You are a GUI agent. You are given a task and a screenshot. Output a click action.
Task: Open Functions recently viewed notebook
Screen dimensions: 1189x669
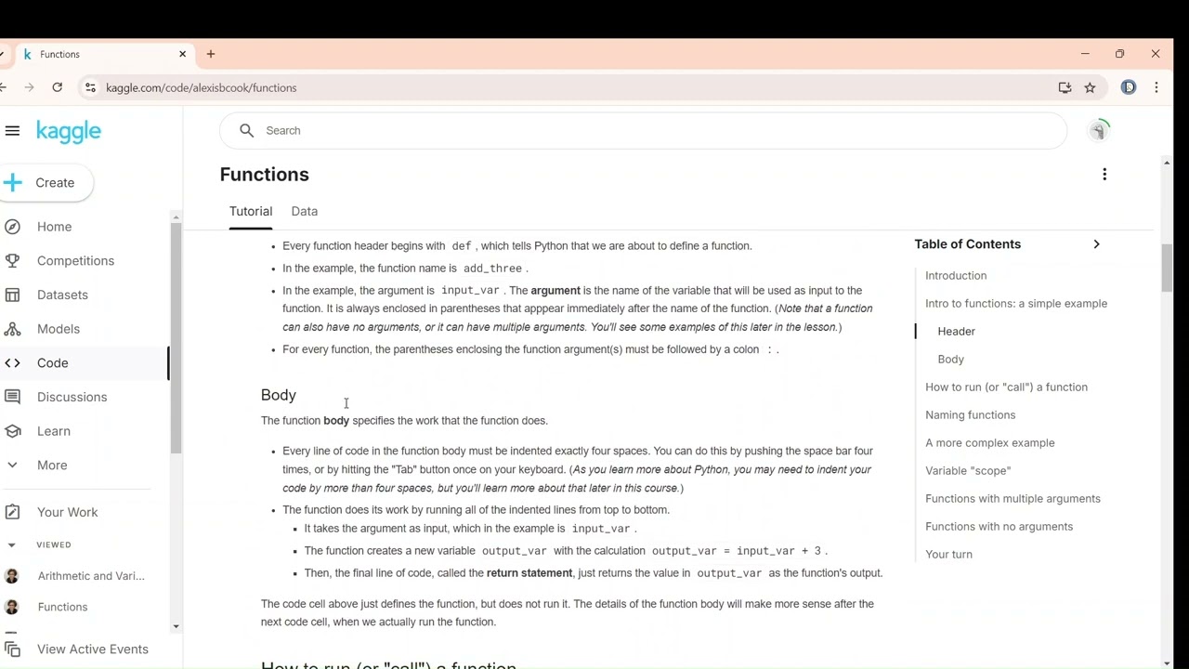pos(62,607)
